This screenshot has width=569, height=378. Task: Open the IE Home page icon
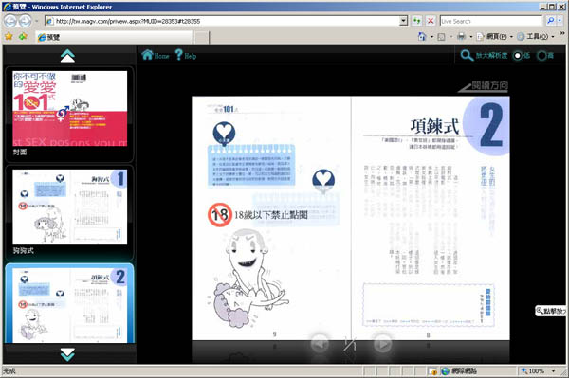click(x=422, y=36)
